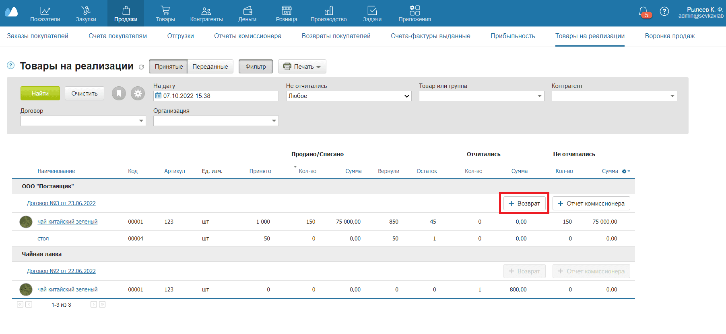Screen dimensions: 726x334
Task: Select the Принятые toggle button
Action: point(169,67)
